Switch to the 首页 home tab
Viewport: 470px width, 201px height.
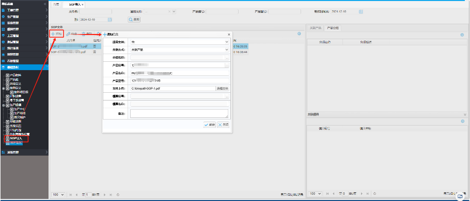pos(56,5)
